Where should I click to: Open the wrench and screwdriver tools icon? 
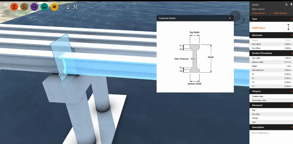[x=75, y=7]
